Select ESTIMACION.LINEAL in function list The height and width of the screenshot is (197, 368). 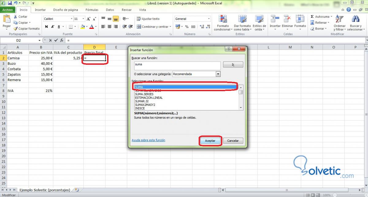(186, 98)
